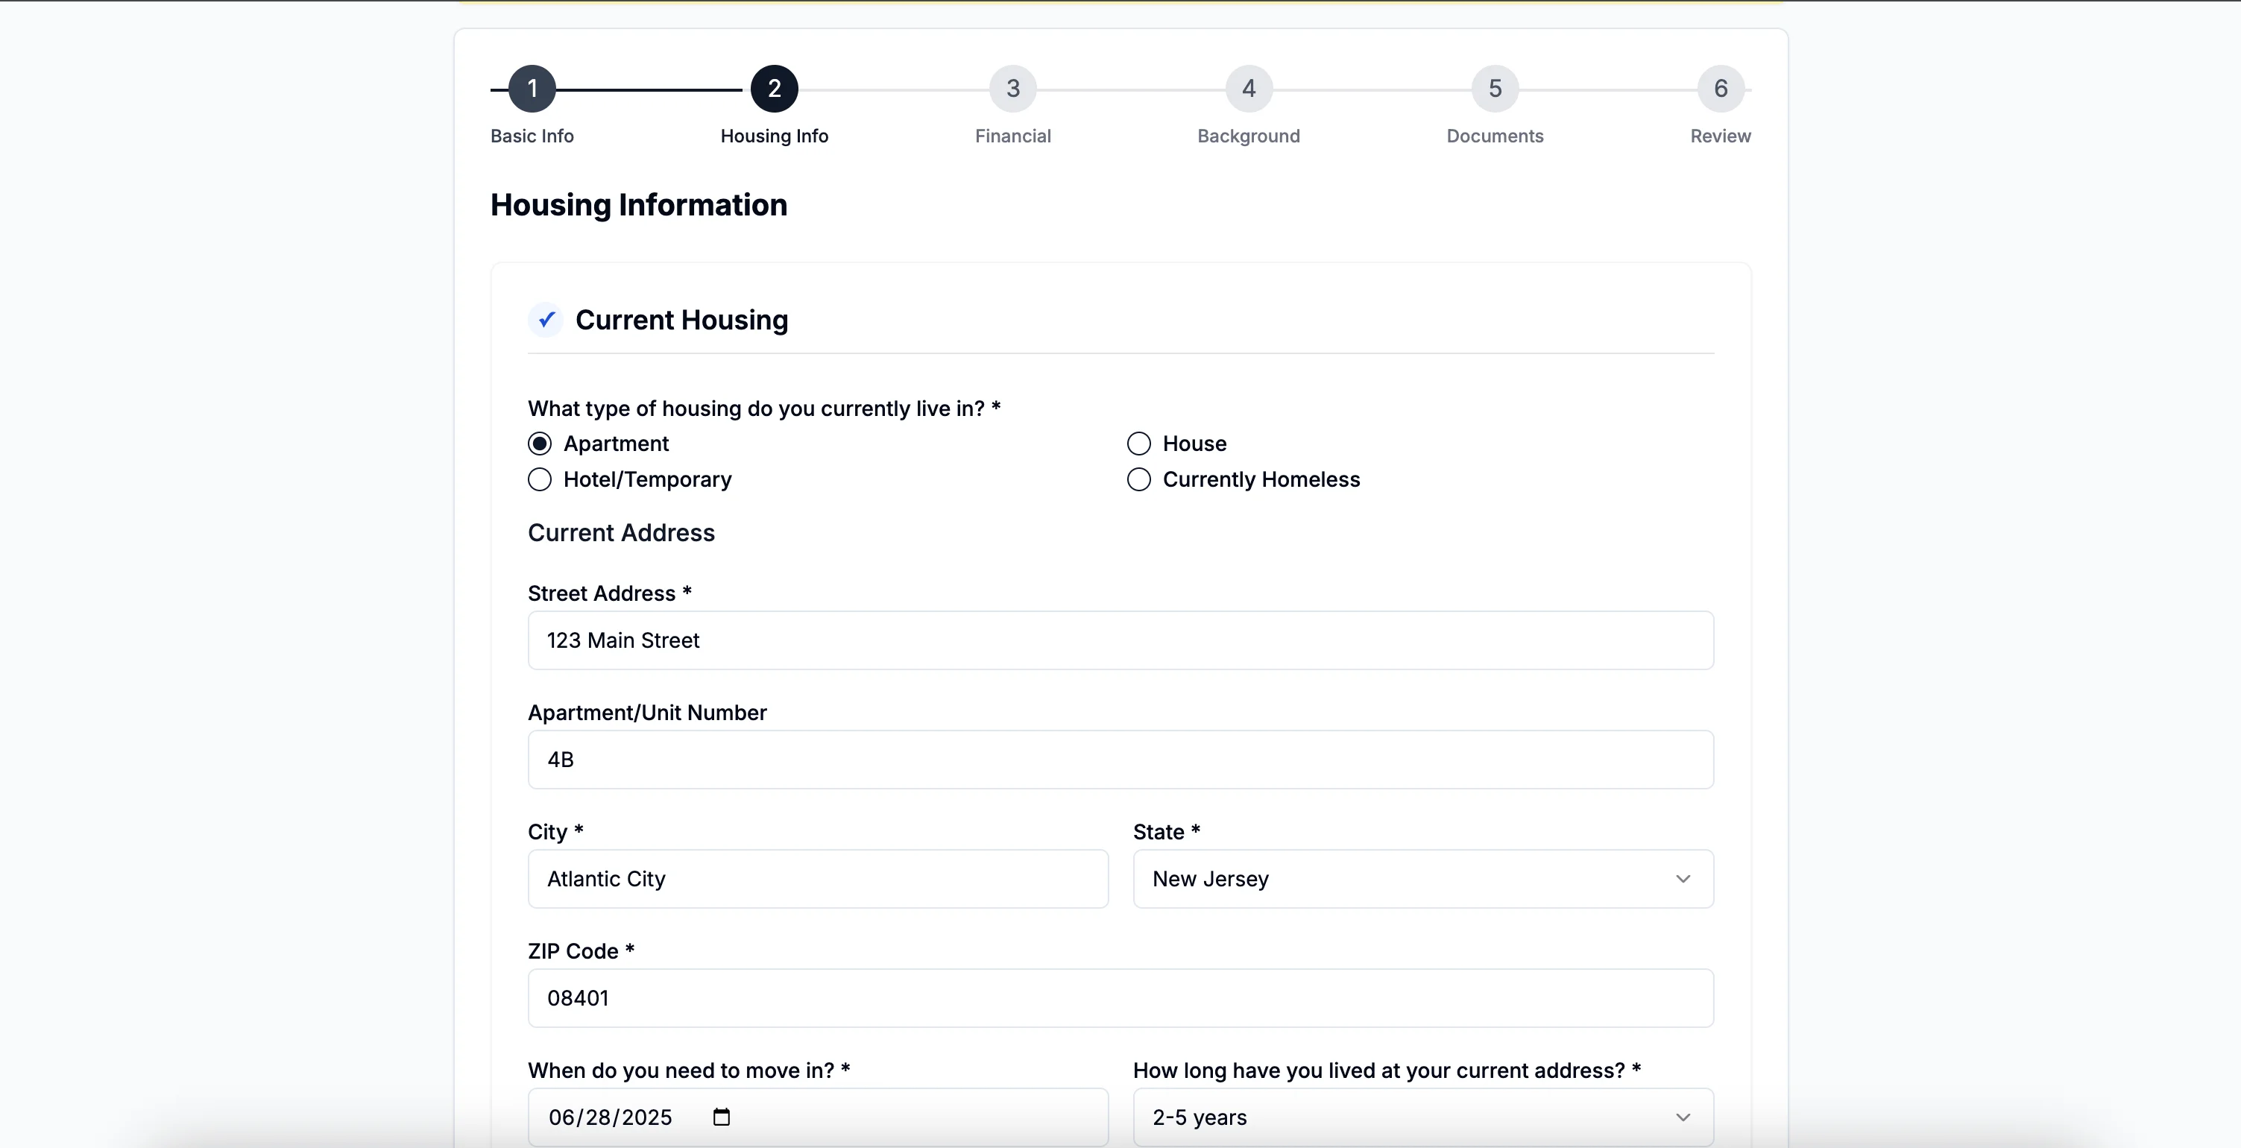This screenshot has height=1148, width=2241.
Task: Click the City field containing Atlantic City
Action: pos(818,878)
